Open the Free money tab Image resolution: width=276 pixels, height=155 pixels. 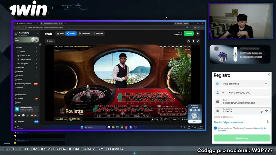84,33
